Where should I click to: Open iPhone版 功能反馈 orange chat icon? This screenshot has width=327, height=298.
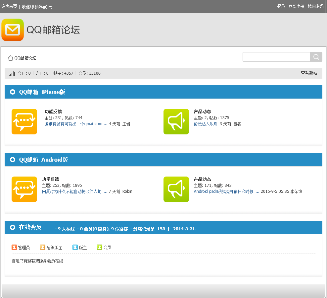click(24, 121)
